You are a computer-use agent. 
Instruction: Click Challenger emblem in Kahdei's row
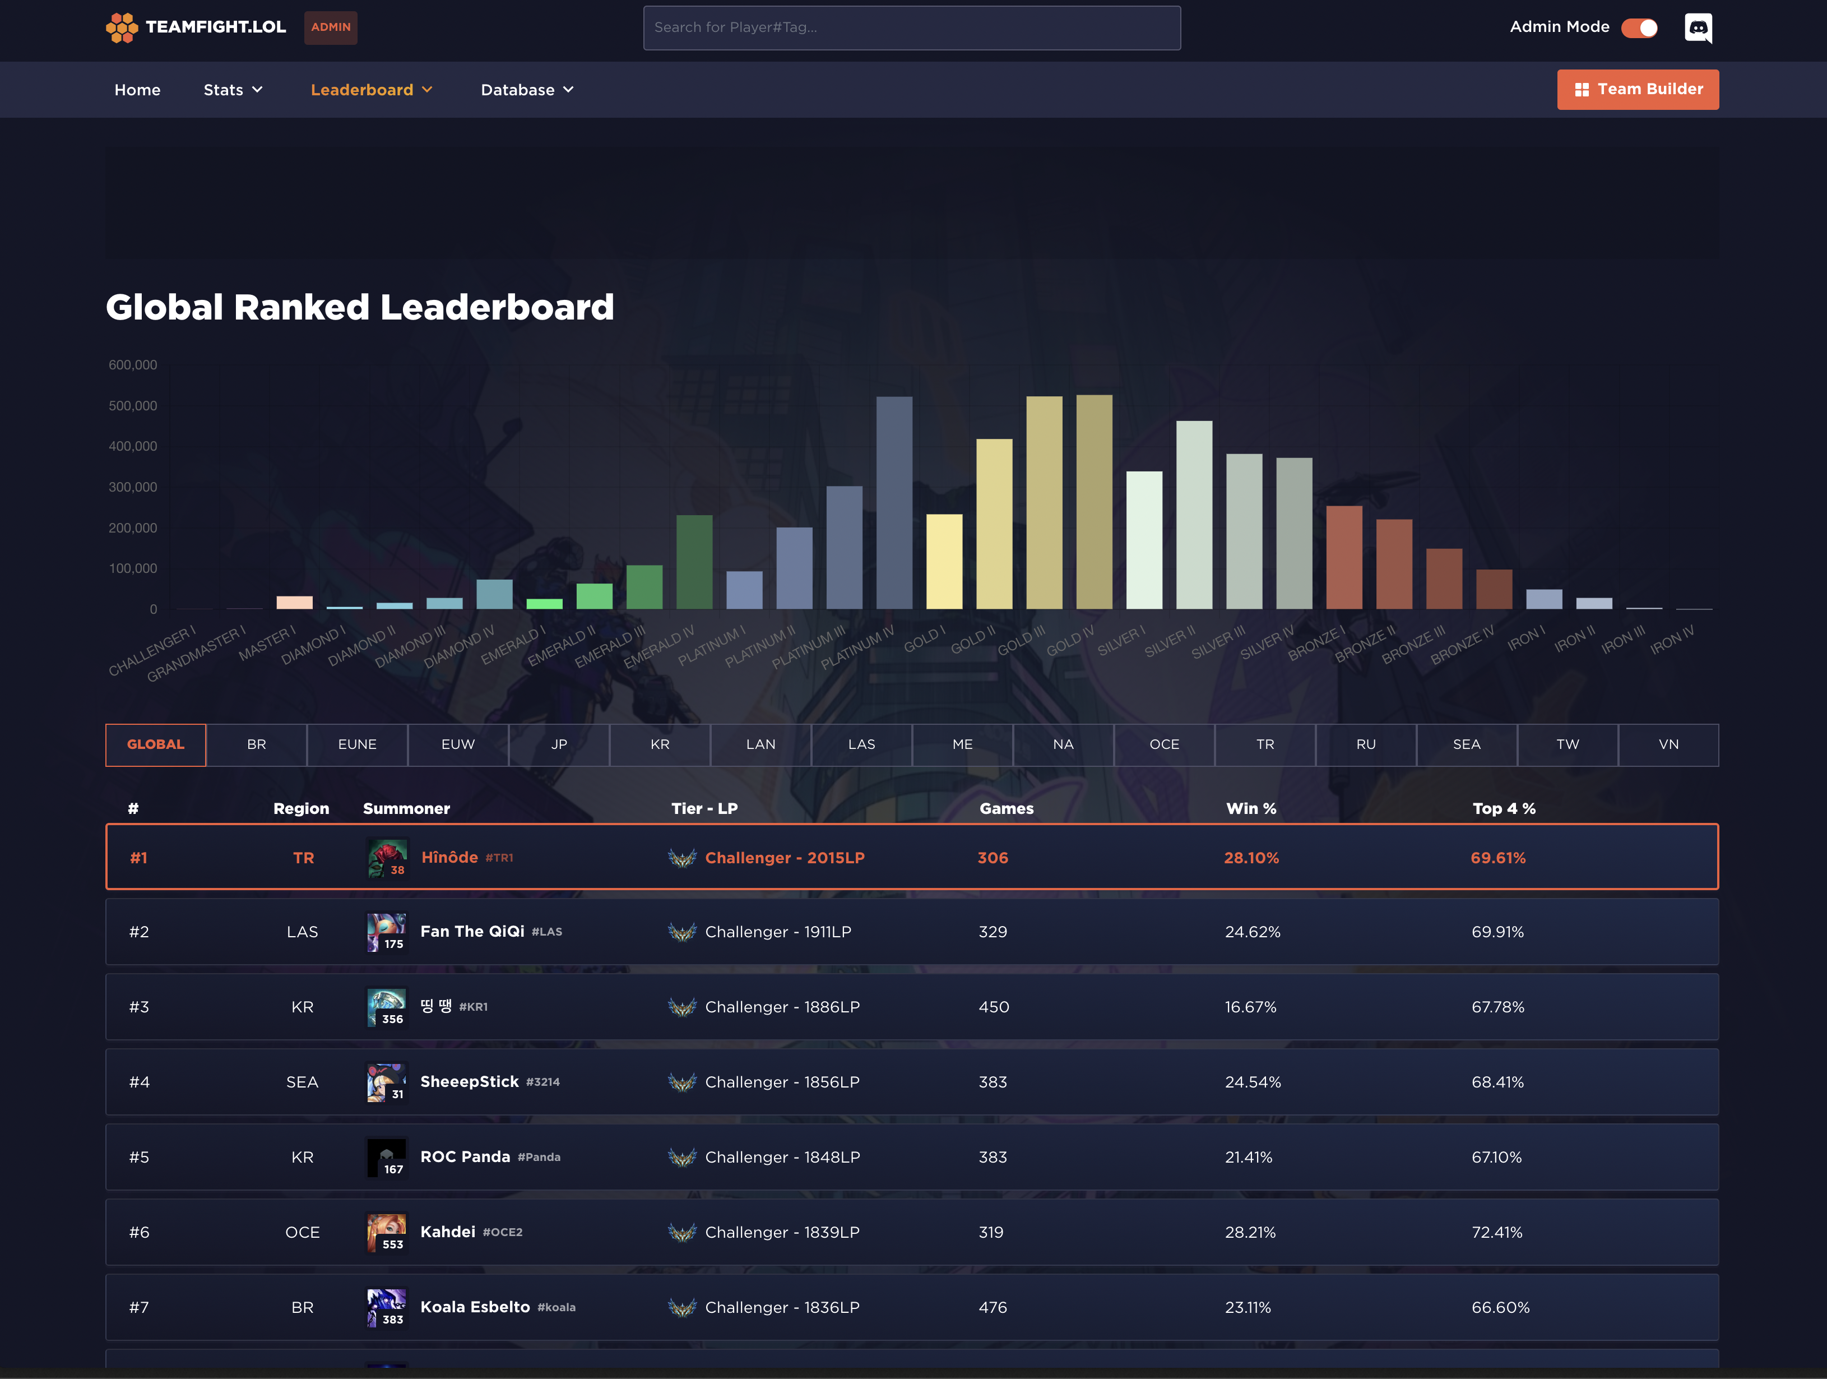tap(682, 1233)
